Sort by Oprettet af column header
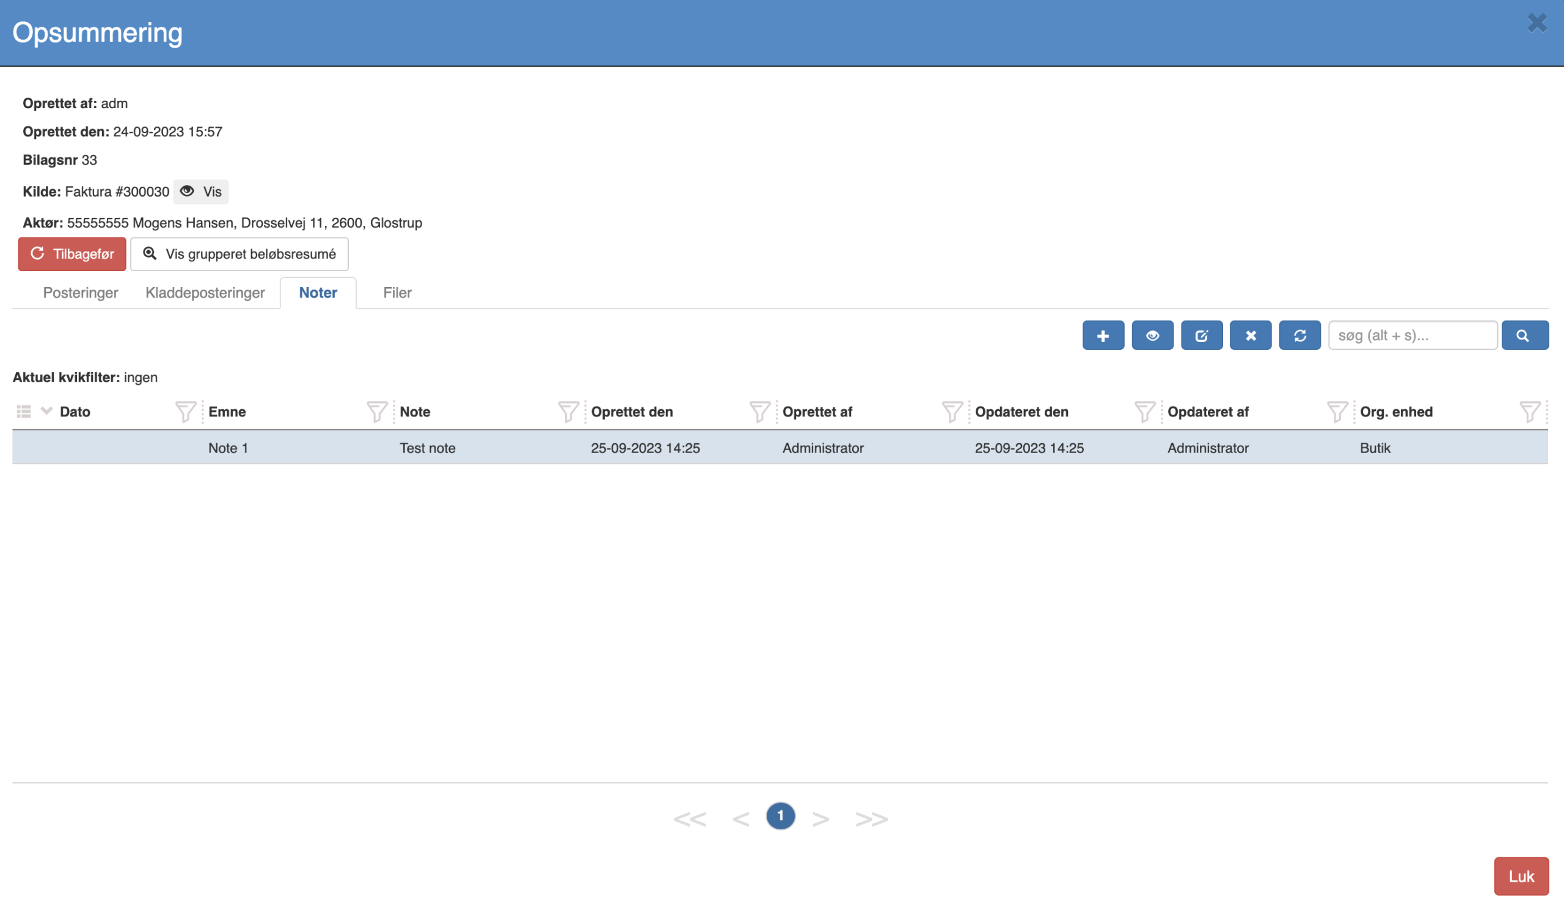The height and width of the screenshot is (908, 1564). (x=817, y=412)
